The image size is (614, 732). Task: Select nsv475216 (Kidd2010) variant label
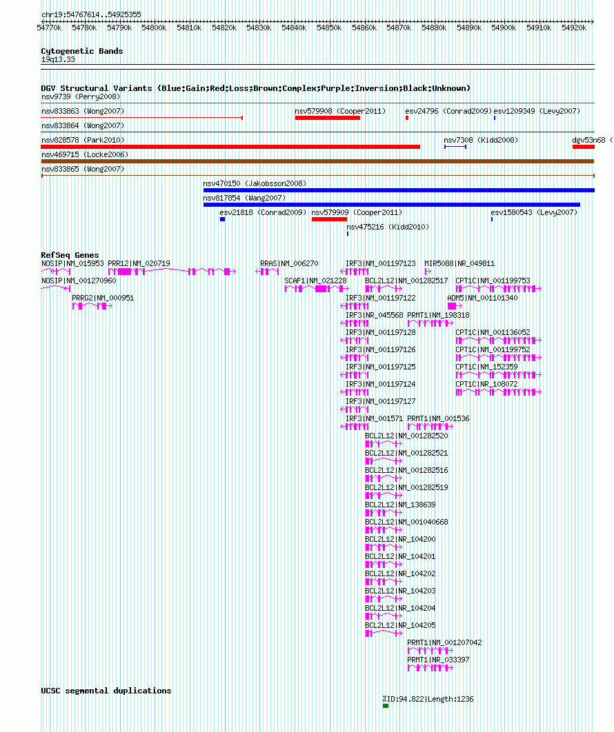[388, 227]
